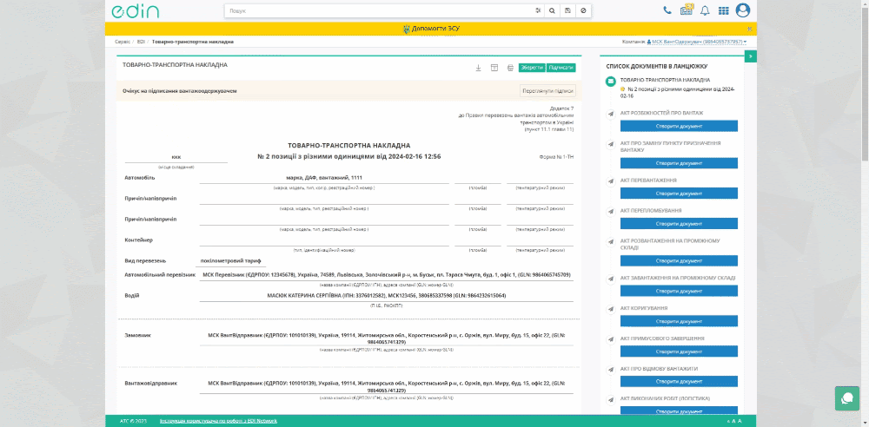Click the print icon

coord(510,68)
